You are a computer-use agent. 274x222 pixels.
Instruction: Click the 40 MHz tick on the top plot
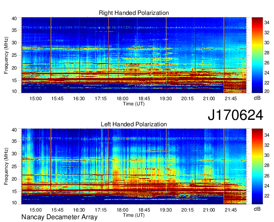point(14,18)
